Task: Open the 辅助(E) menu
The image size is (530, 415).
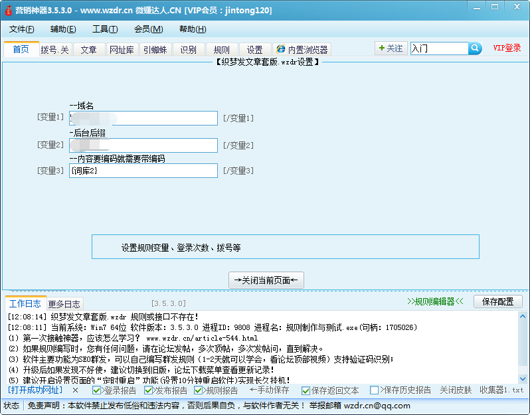Action: point(63,29)
